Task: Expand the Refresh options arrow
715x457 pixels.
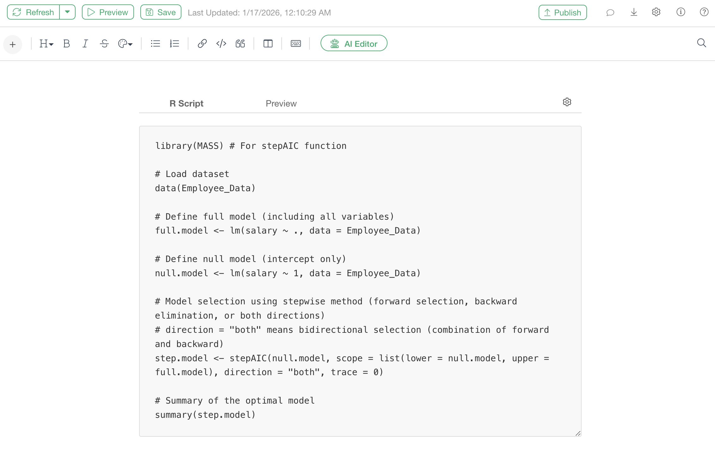Action: (x=67, y=12)
